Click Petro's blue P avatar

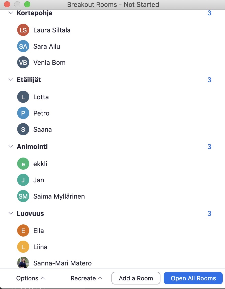23,113
